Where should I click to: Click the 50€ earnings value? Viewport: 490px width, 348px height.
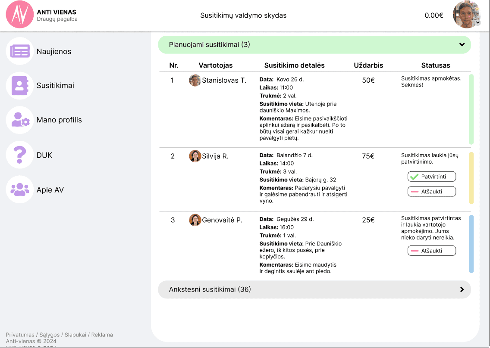[368, 80]
